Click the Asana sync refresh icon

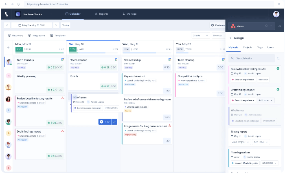point(266,26)
